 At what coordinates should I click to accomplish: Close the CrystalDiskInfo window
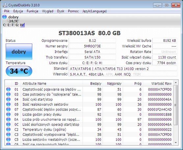pos(176,5)
